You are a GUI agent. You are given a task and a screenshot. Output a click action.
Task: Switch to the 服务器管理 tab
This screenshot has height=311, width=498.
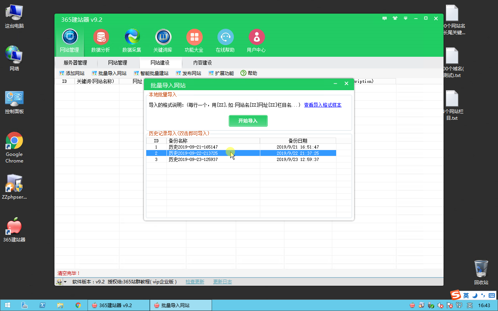tap(75, 63)
